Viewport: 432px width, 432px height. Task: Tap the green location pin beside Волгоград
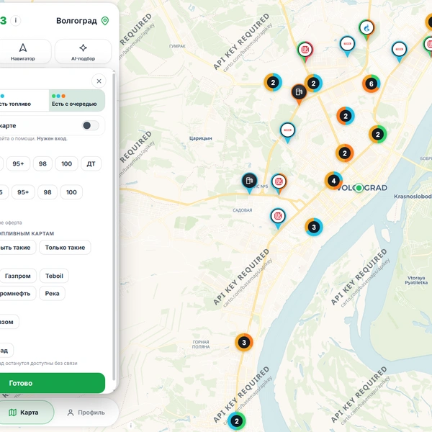105,21
